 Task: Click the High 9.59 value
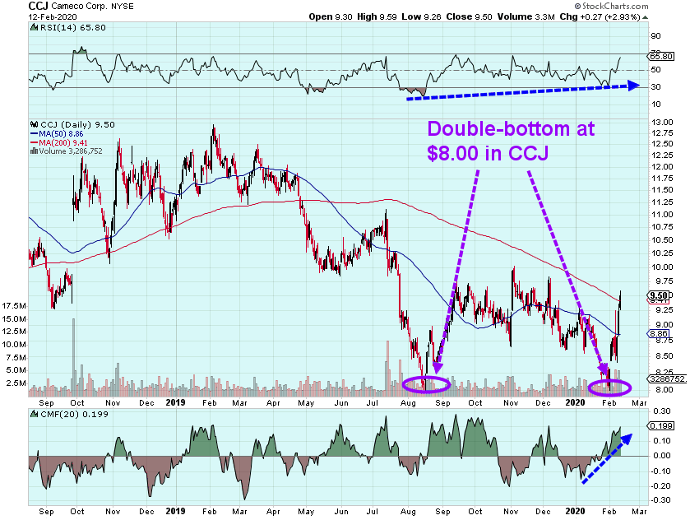pos(377,16)
